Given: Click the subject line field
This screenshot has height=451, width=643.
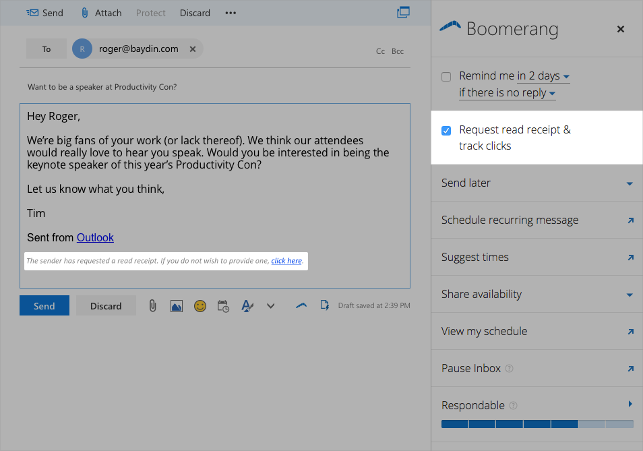Looking at the screenshot, I should (215, 87).
